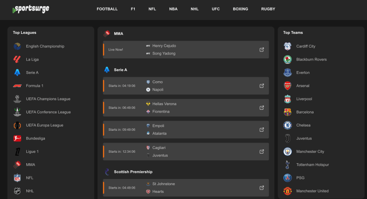Screen dimensions: 367x199
Task: Open external link icon for Como vs Napoli
Action: tap(261, 86)
